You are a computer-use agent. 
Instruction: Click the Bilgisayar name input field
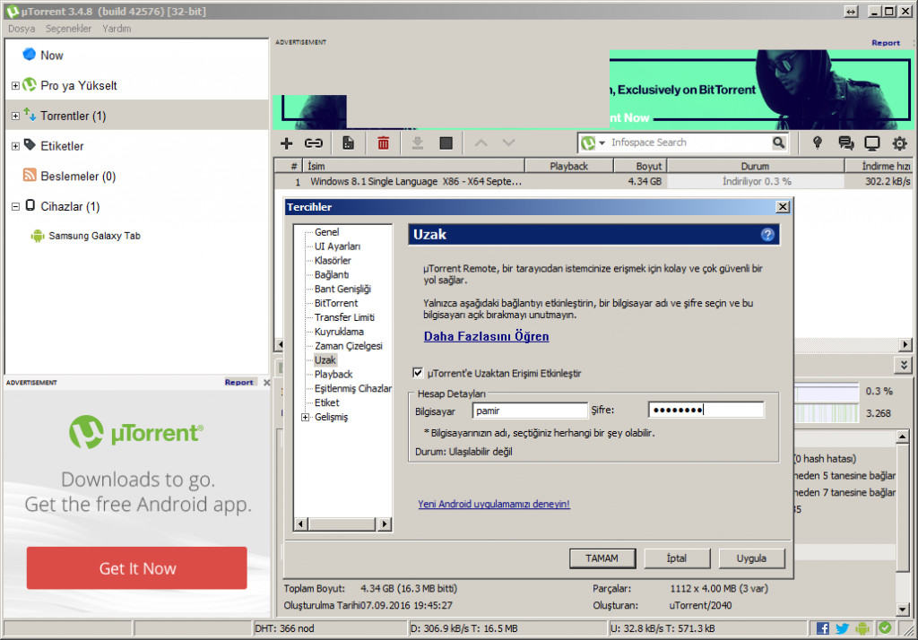point(530,411)
